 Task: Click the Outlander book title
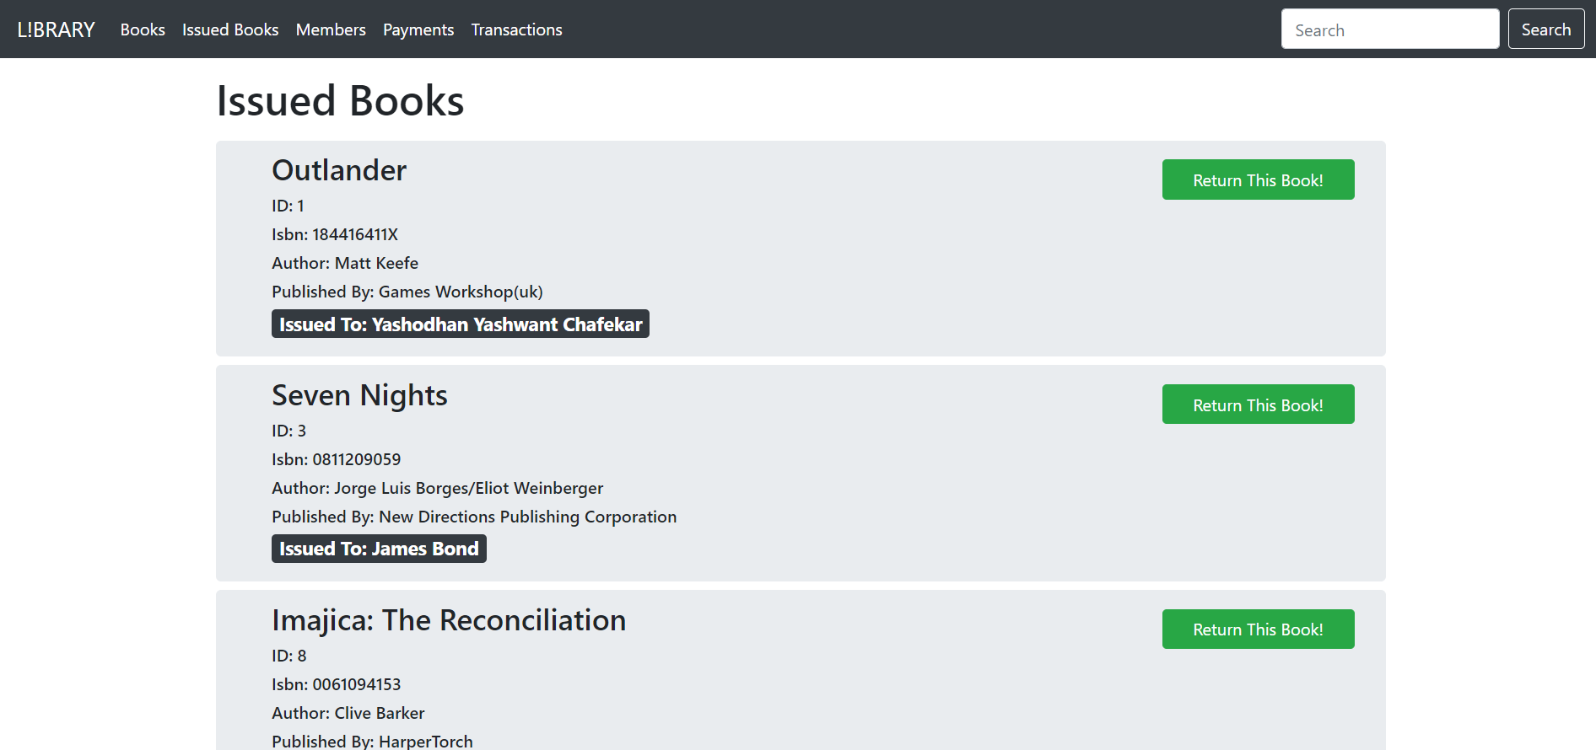(x=339, y=170)
